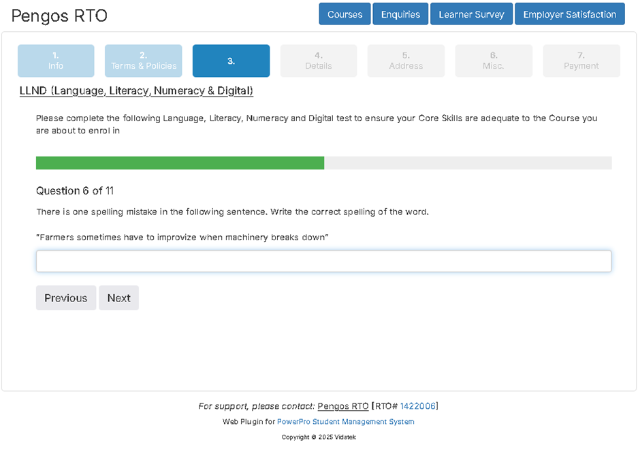The height and width of the screenshot is (449, 640).
Task: Click the green test progress bar
Action: (180, 163)
